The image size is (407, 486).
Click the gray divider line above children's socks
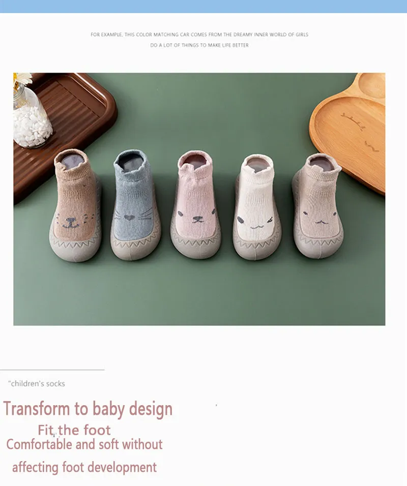tap(52, 370)
